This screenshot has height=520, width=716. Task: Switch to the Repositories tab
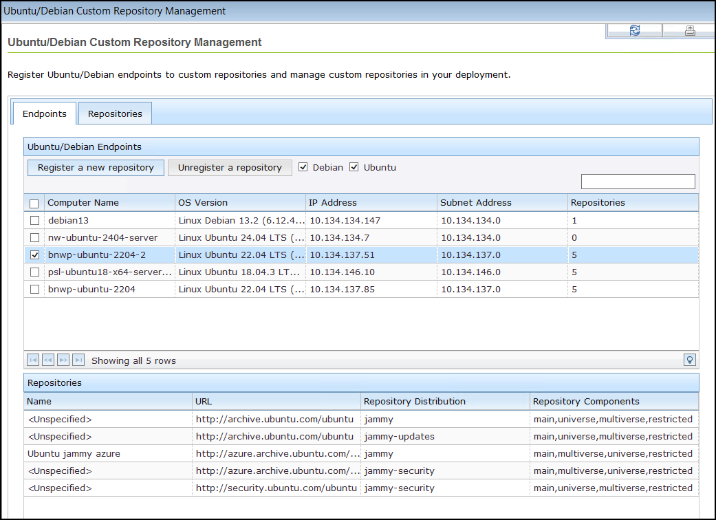click(x=115, y=113)
